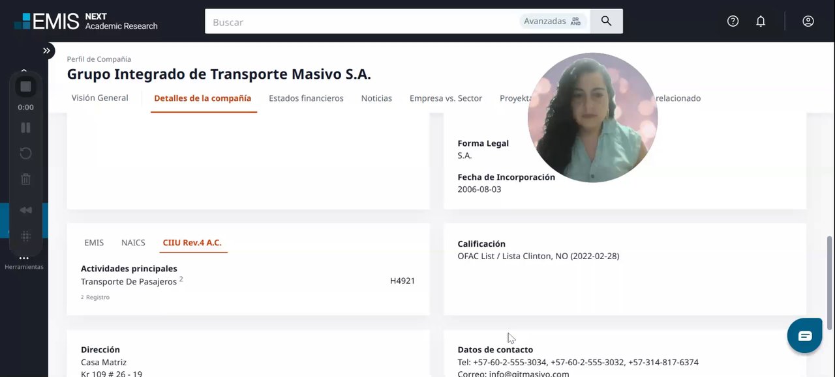Click the webcam video bubble of presenter
Viewport: 835px width, 377px height.
tap(592, 117)
